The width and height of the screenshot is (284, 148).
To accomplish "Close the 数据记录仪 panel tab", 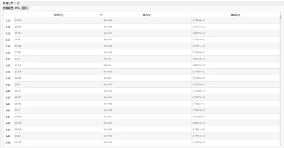I will tap(18, 3).
